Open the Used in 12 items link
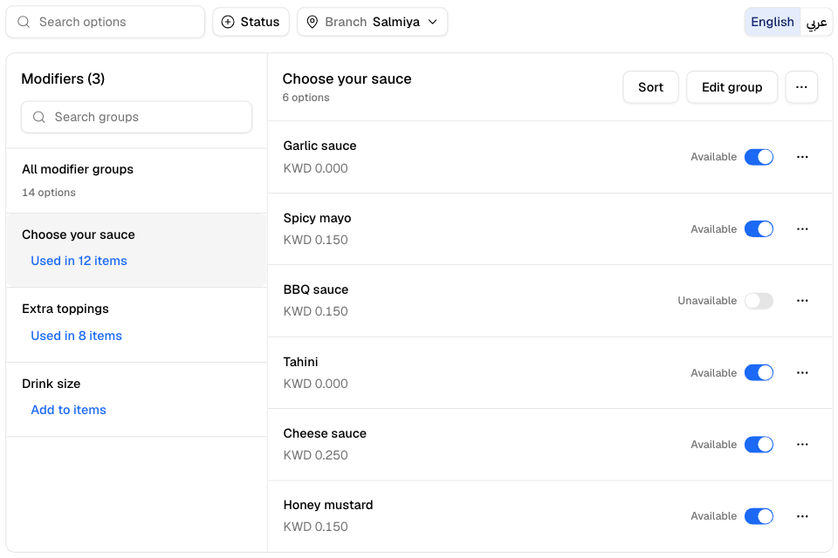838x558 pixels. click(79, 261)
